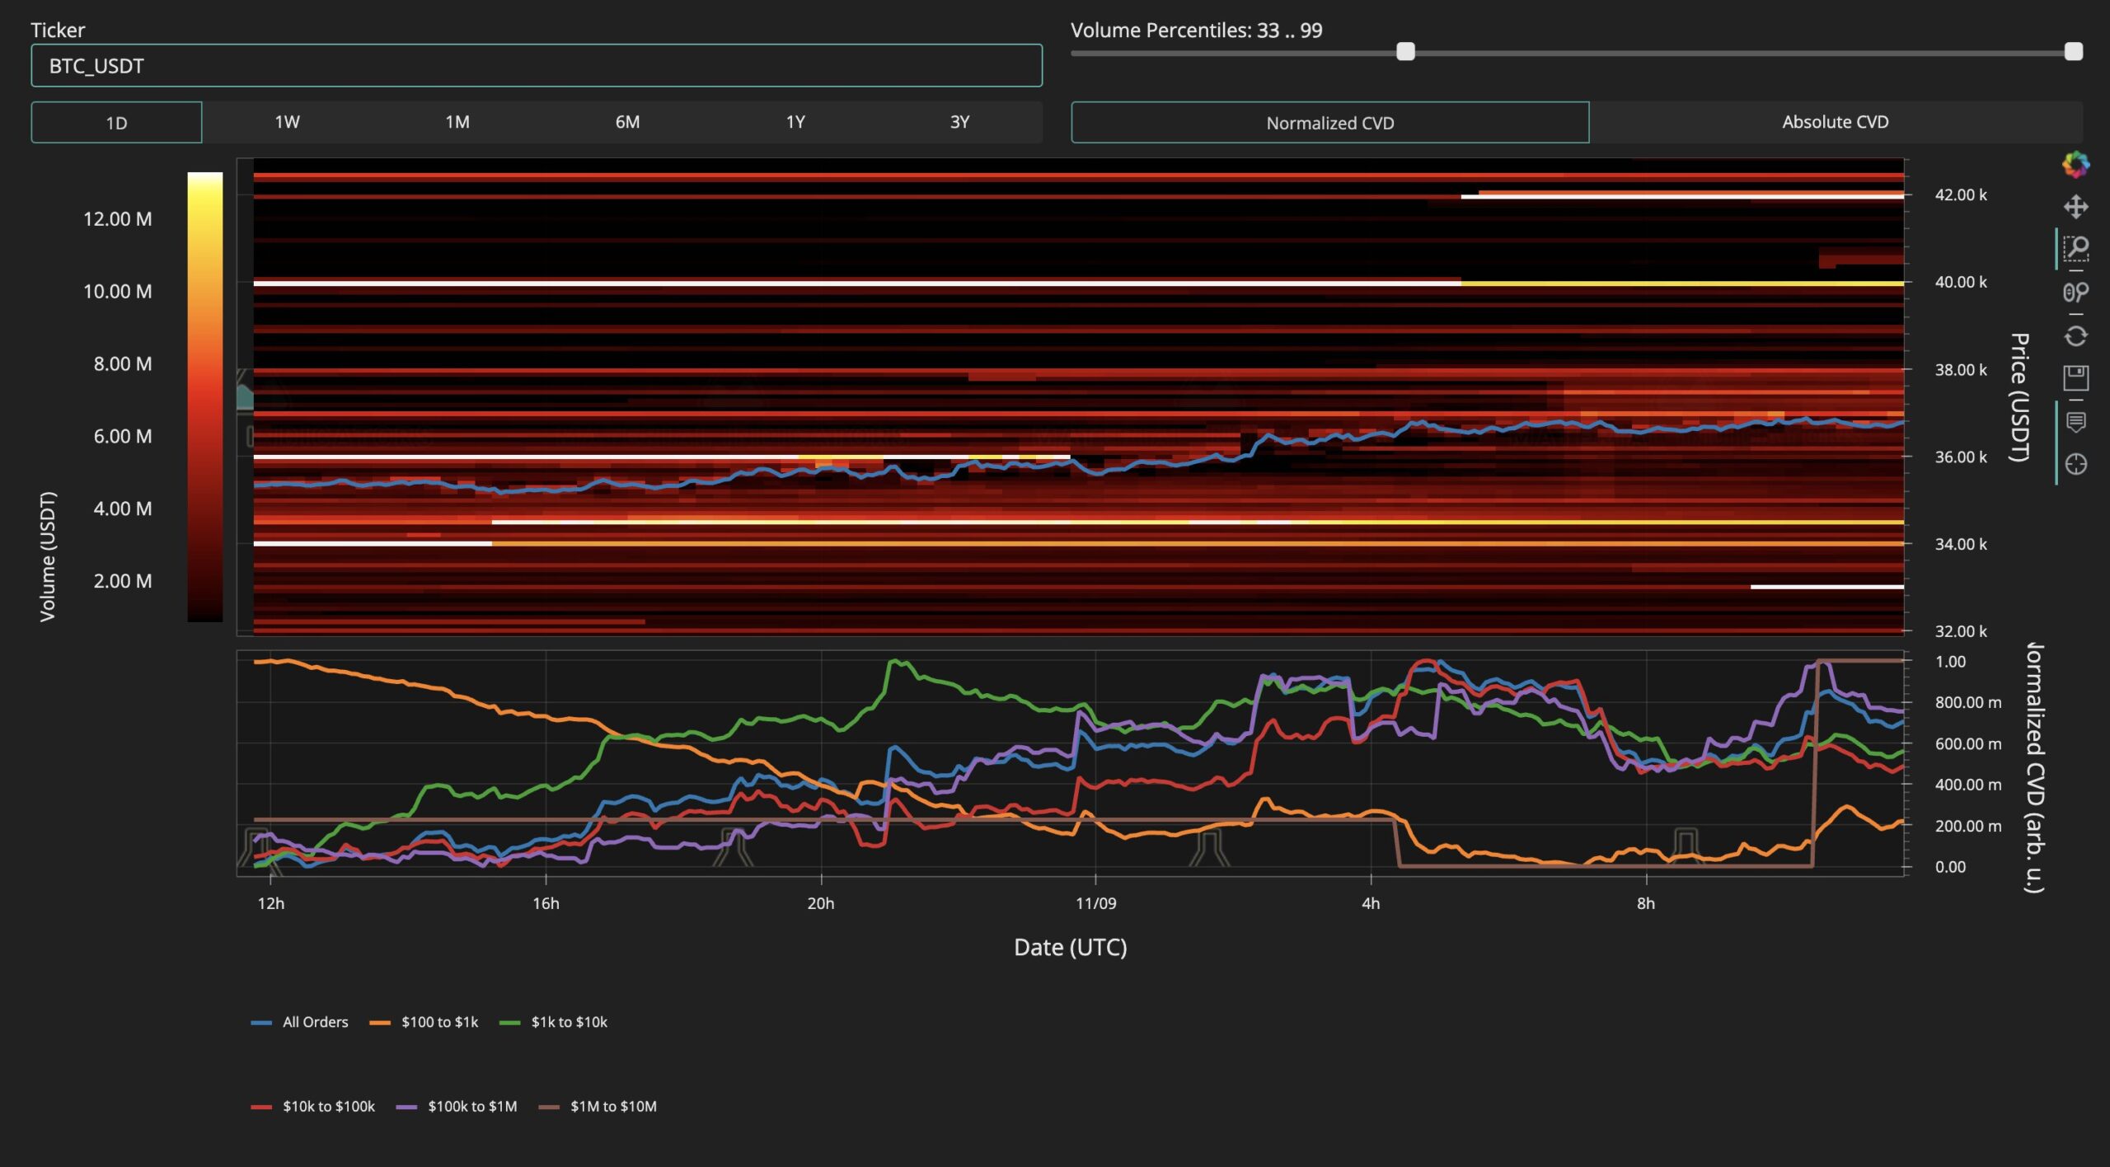The width and height of the screenshot is (2110, 1167).
Task: Click the 800.00 m CVD axis label
Action: pyautogui.click(x=1968, y=702)
